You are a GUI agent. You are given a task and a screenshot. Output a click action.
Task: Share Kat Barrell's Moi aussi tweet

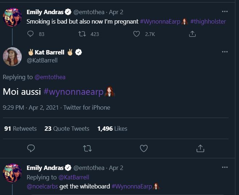(200, 148)
